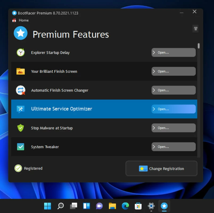The height and width of the screenshot is (213, 214).
Task: Open the Home menu item
Action: coord(24,20)
